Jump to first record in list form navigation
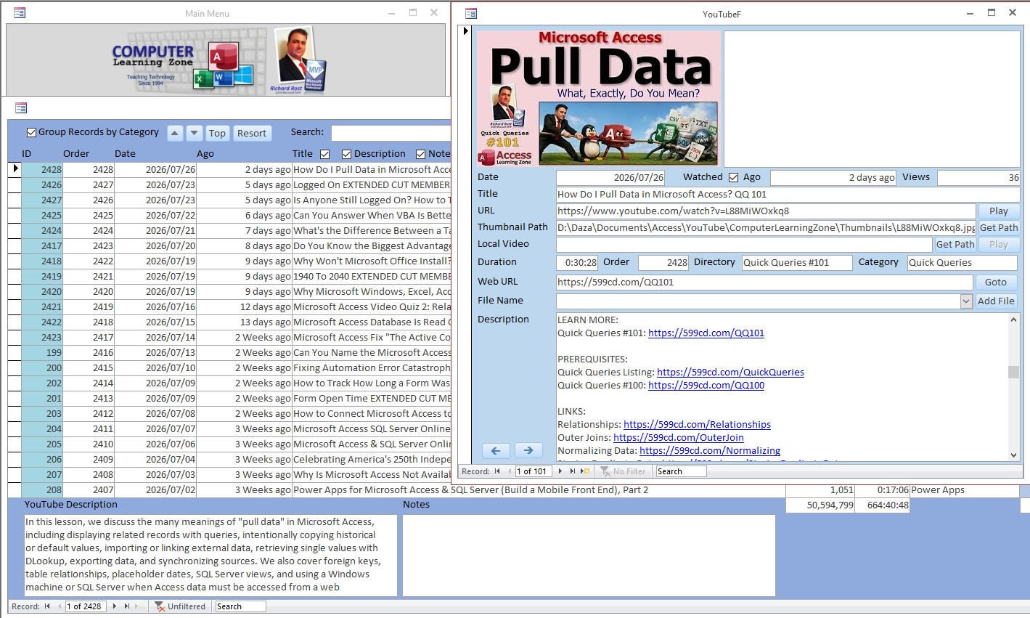This screenshot has width=1030, height=618. pyautogui.click(x=47, y=606)
